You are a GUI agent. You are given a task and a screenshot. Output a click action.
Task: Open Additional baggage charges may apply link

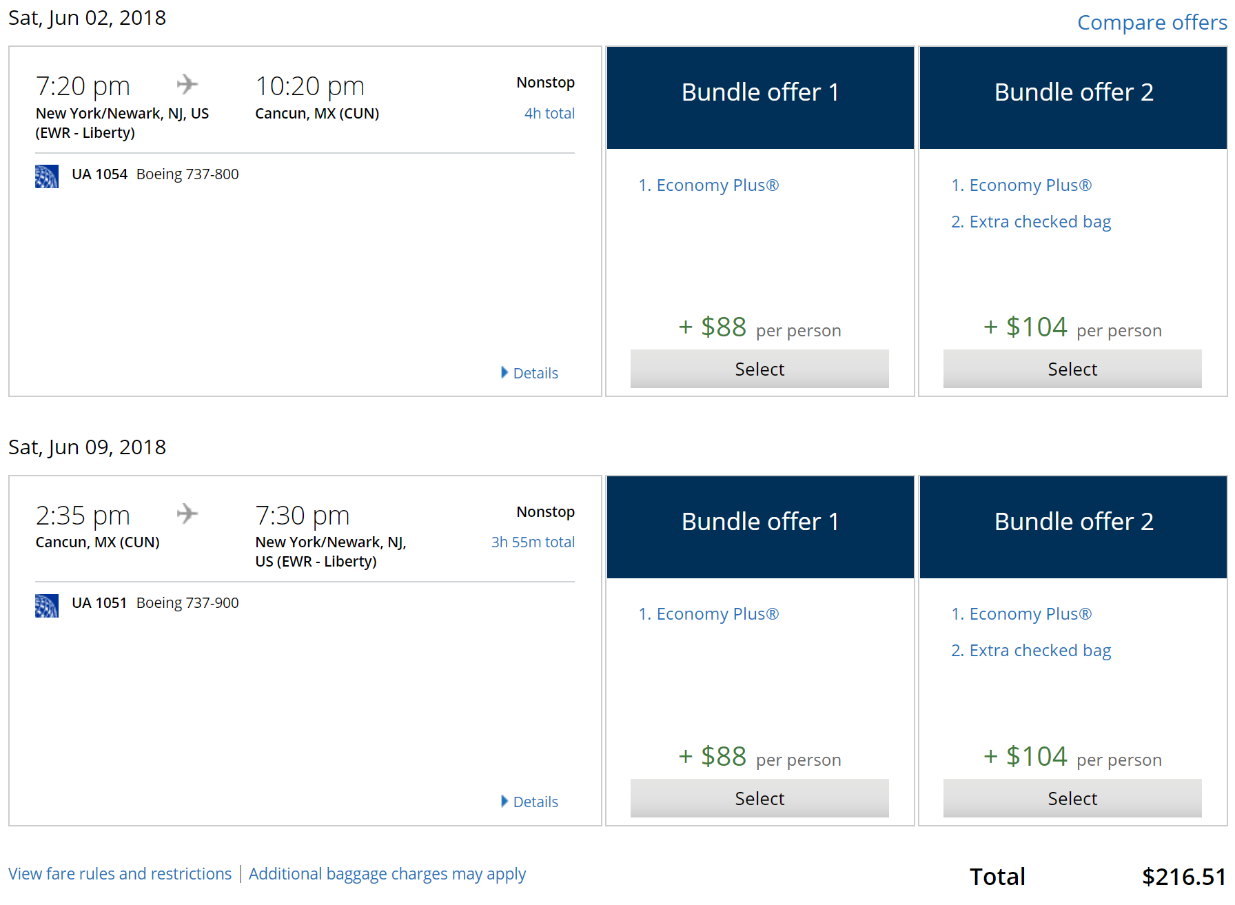pyautogui.click(x=387, y=873)
